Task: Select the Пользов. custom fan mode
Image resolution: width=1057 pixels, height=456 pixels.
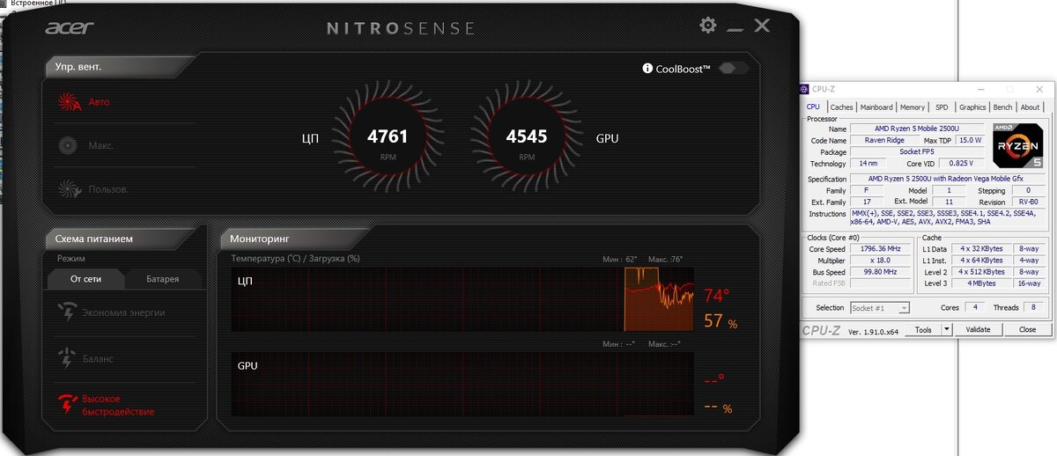Action: pyautogui.click(x=108, y=189)
